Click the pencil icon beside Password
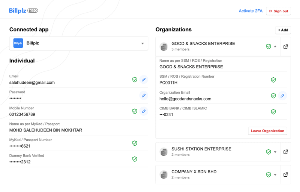Image resolution: width=300 pixels, height=192 pixels. [x=144, y=96]
